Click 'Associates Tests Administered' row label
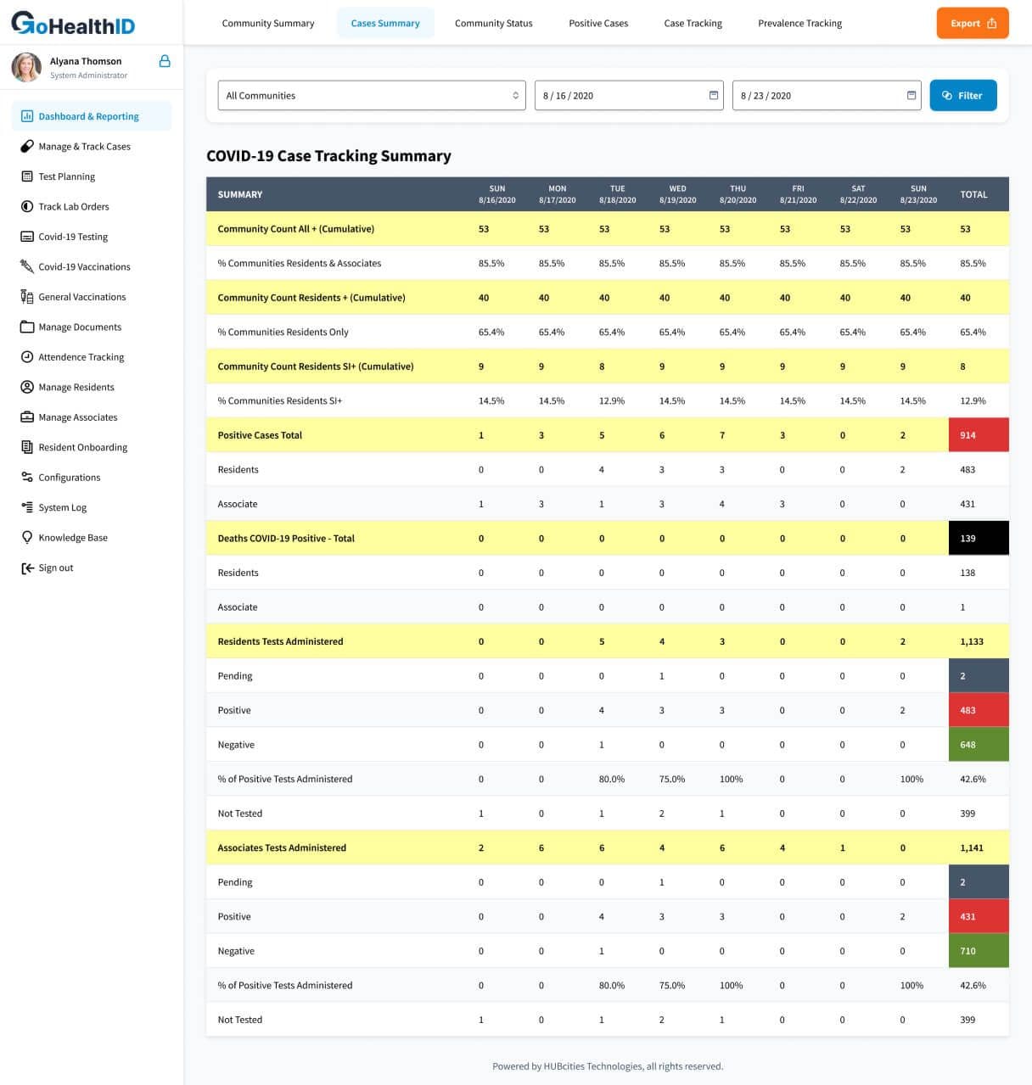 282,847
